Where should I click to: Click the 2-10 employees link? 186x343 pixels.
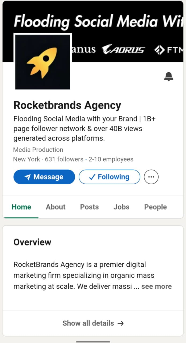click(111, 159)
